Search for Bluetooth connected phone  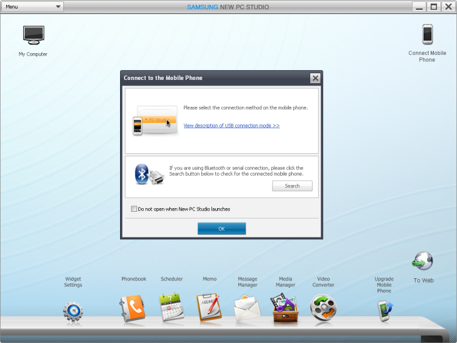point(292,186)
